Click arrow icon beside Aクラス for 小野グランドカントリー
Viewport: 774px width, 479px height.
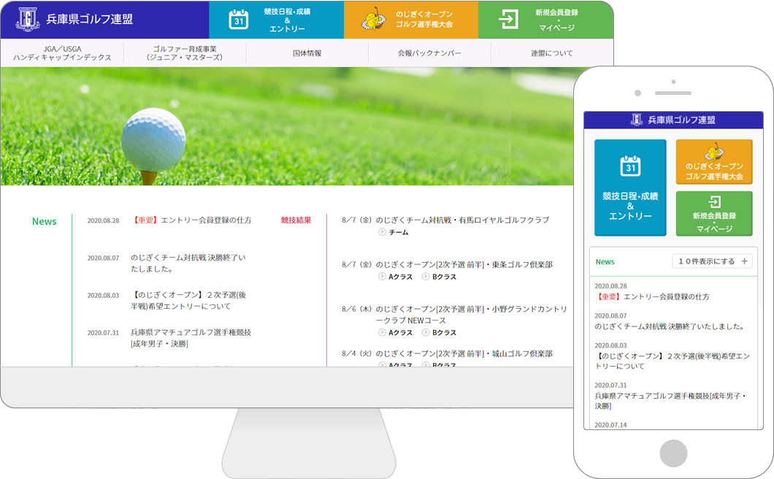click(x=382, y=332)
